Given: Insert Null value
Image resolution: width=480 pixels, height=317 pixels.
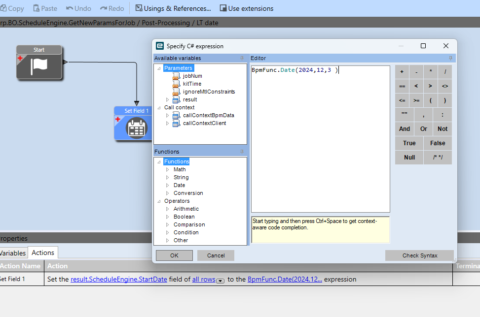Looking at the screenshot, I should (409, 158).
